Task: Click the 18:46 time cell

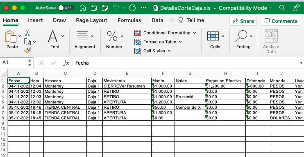Action: coord(36,107)
